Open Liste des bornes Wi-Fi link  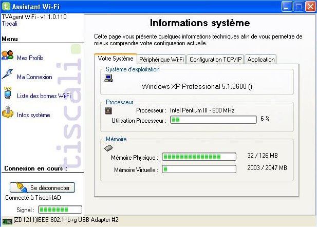[44, 96]
